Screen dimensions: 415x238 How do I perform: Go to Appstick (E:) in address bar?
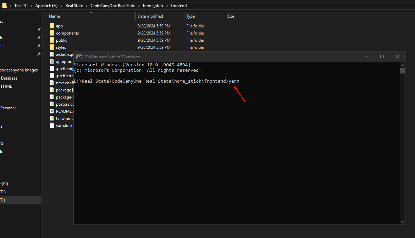click(x=47, y=6)
